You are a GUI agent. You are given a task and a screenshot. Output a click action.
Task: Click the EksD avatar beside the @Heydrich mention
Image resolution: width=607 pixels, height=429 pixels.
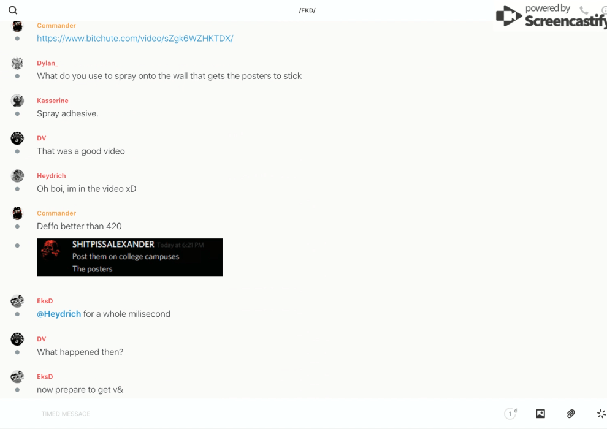[x=17, y=301]
